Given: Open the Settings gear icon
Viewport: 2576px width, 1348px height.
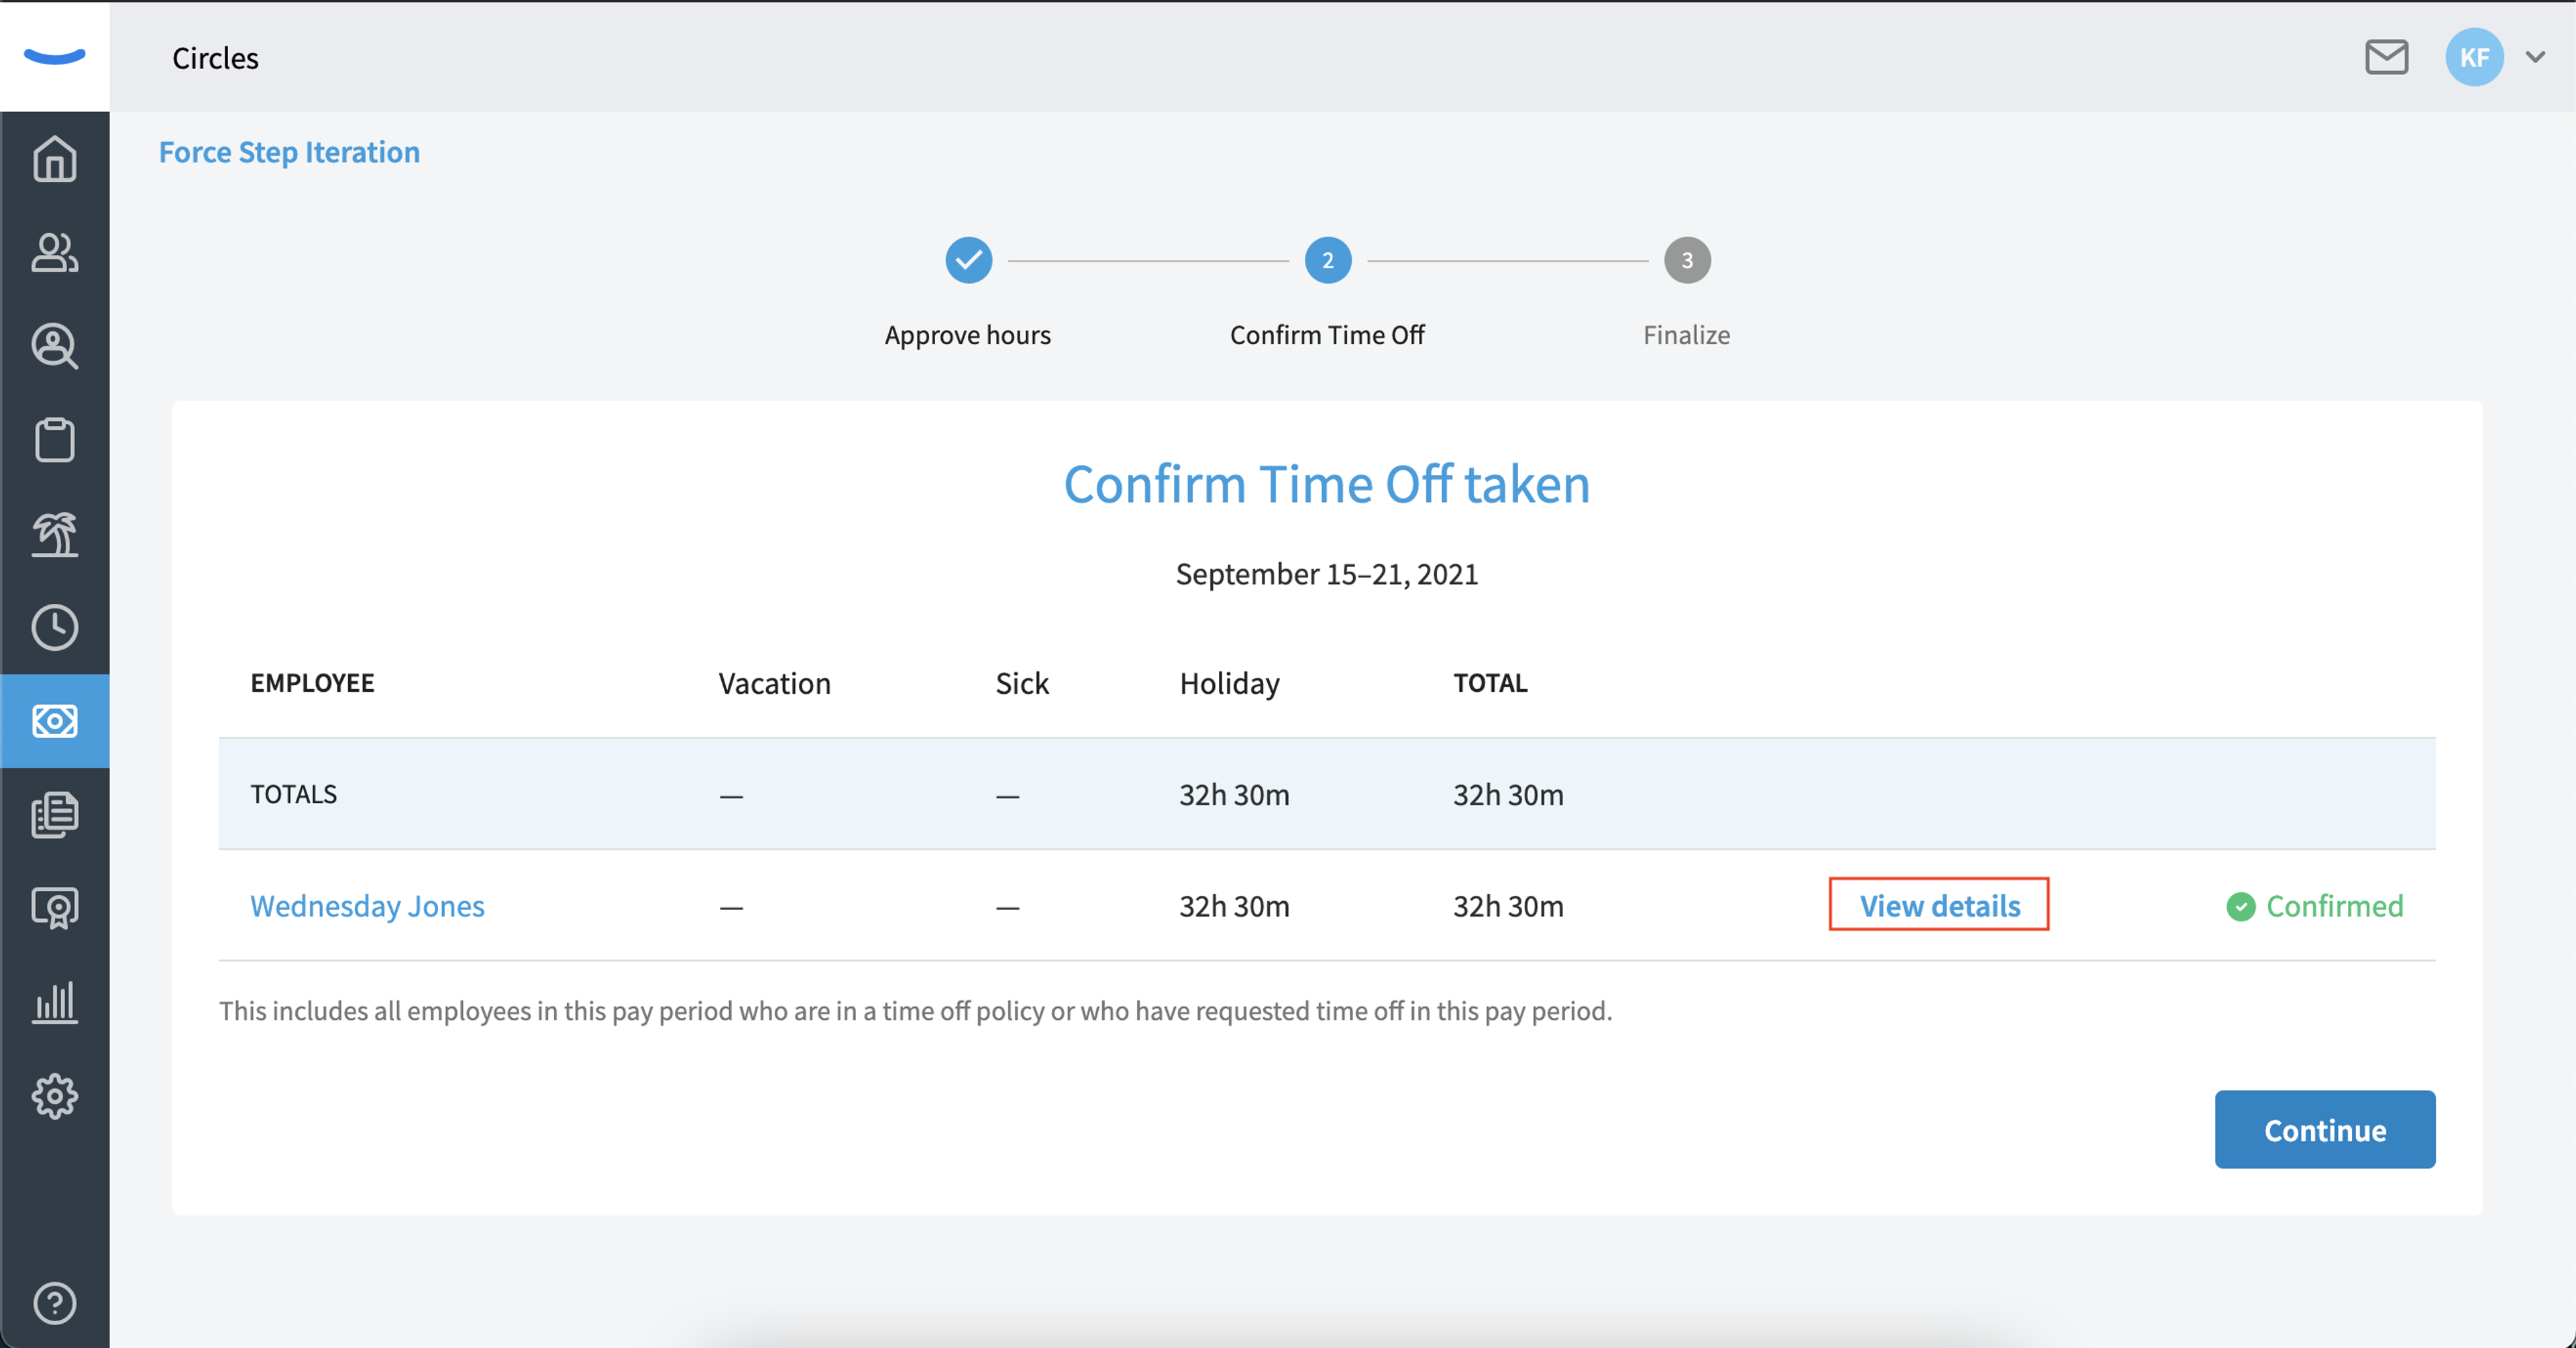Looking at the screenshot, I should 54,1096.
